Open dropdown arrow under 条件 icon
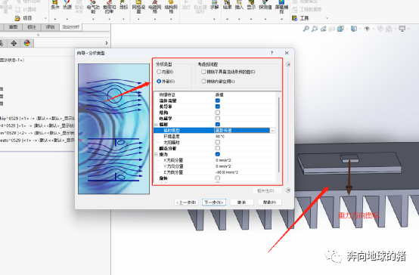 tap(55, 19)
